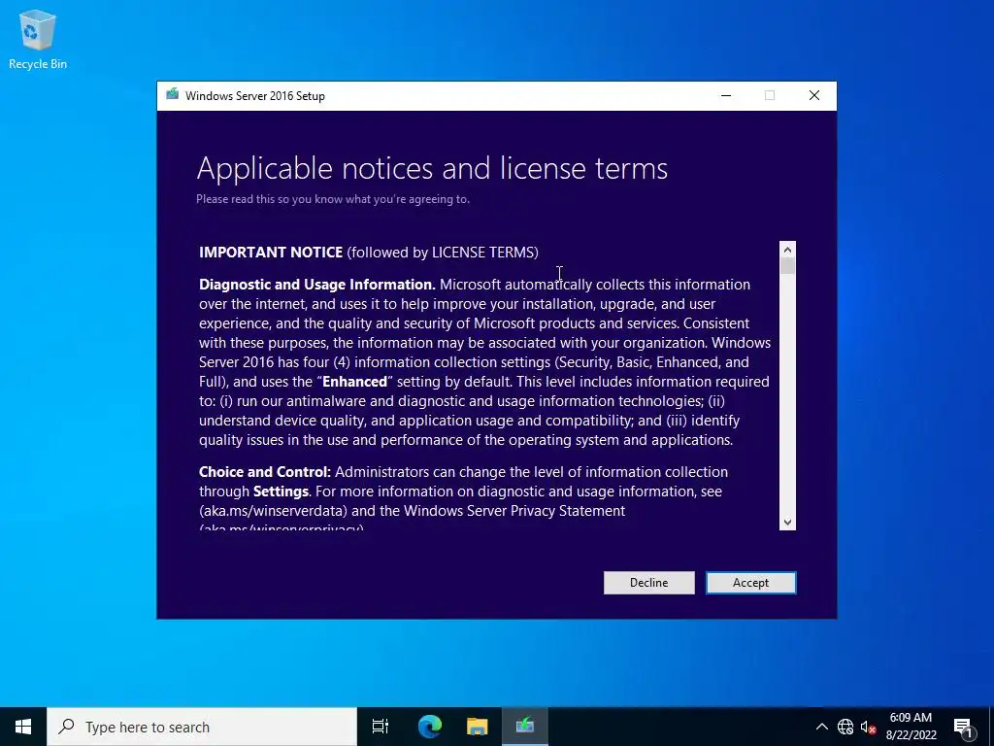
Task: Click the bold 'Enhanced' word in notice
Action: 355,381
